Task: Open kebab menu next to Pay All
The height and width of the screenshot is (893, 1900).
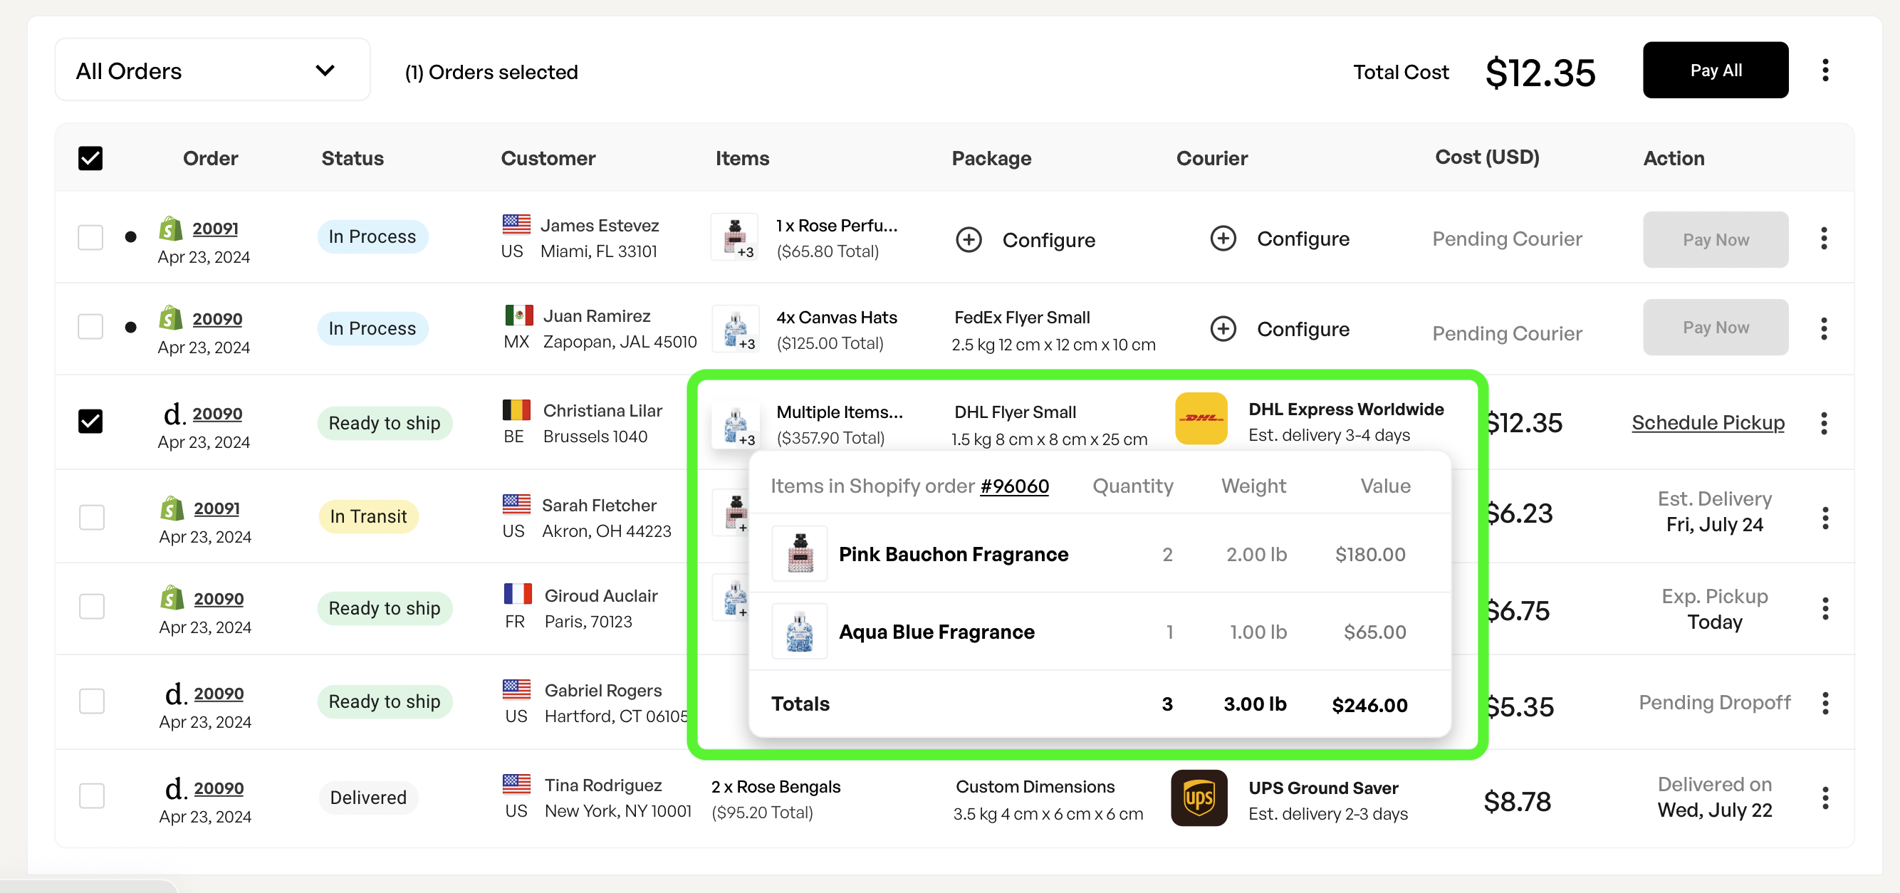Action: click(1825, 70)
